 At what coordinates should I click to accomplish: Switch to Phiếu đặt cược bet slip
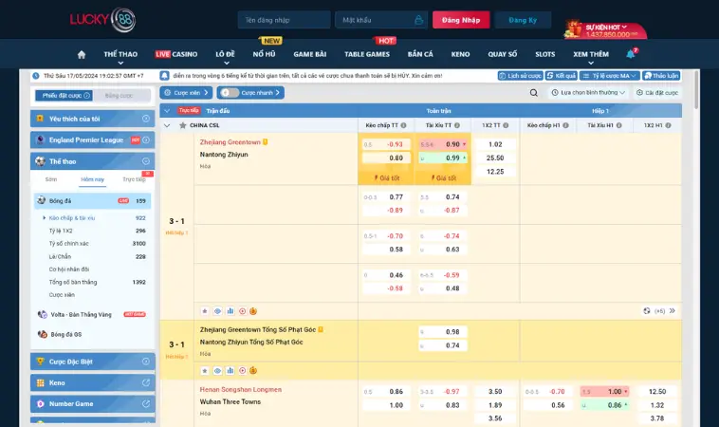[63, 95]
